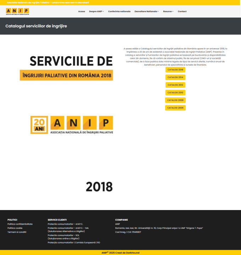Click the top banner 'Asociatia Nationala de Ingrijire Paliativa' text
Image resolution: width=241 pixels, height=255 pixels.
coord(48,2)
